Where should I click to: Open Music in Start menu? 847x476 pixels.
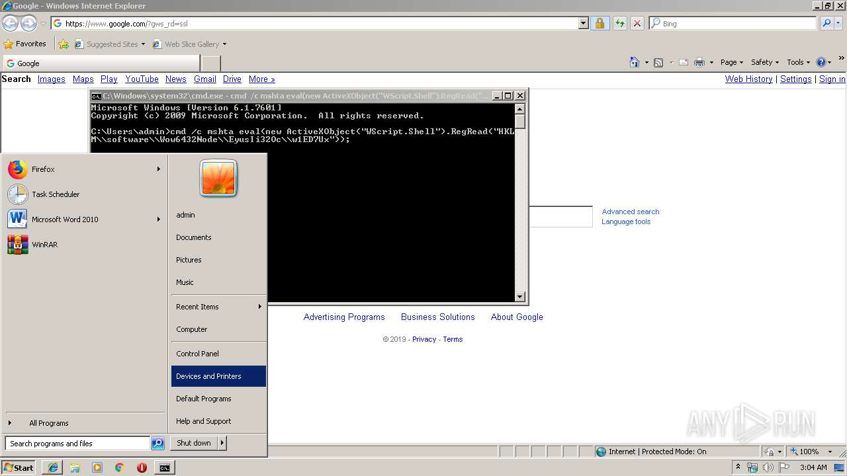[x=218, y=282]
